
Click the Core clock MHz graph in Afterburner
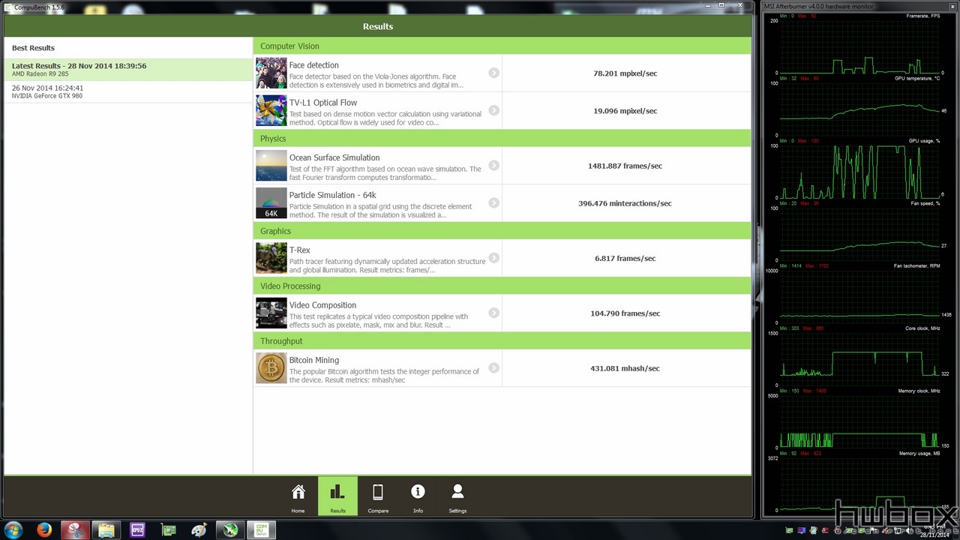[x=860, y=358]
